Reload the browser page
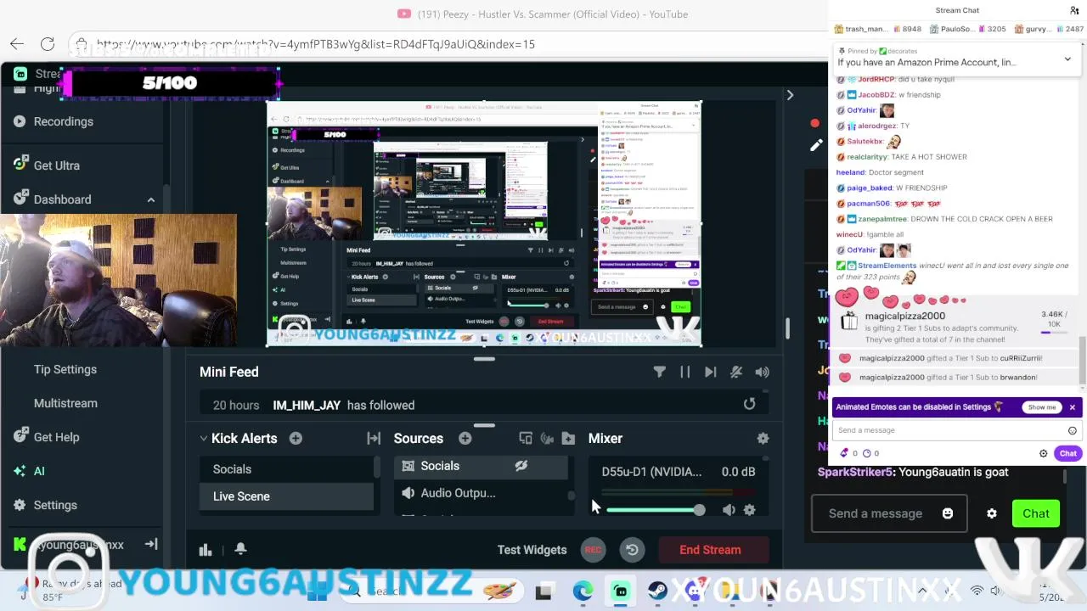 coord(48,44)
